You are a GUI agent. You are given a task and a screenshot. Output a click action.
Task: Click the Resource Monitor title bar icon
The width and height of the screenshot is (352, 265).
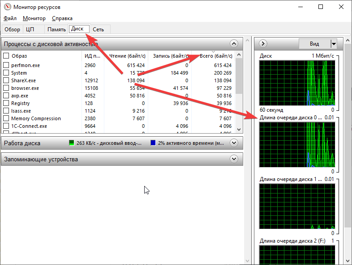pos(8,7)
